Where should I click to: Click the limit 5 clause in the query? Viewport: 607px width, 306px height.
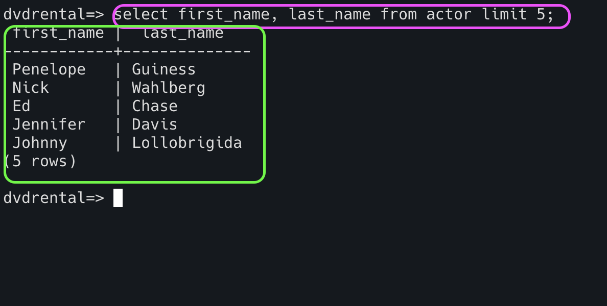pyautogui.click(x=514, y=15)
